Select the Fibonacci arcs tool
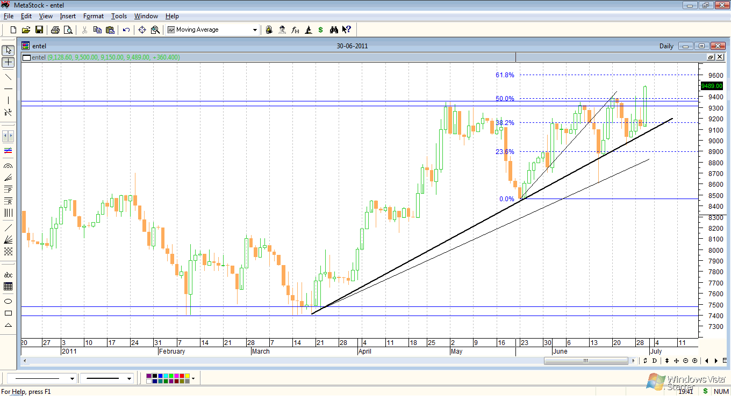The image size is (731, 396). tap(8, 166)
